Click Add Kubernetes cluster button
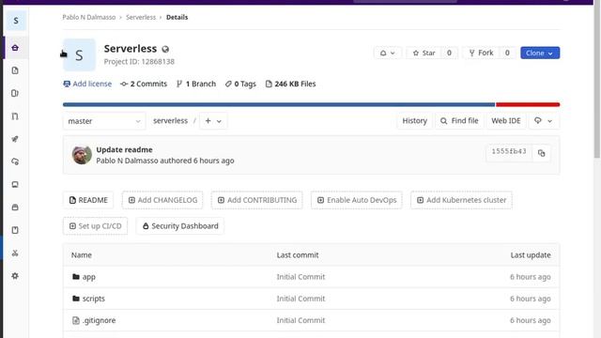Screen dimensions: 601x338 (x=461, y=200)
